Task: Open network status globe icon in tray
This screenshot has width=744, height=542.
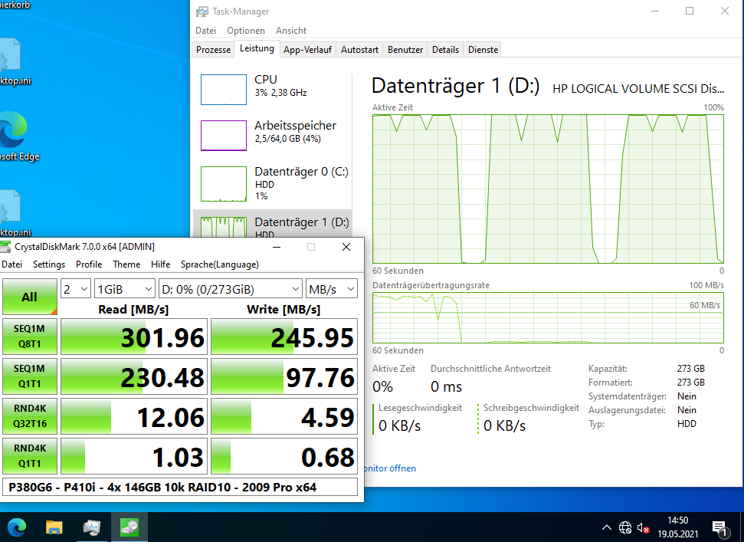Action: tap(625, 527)
